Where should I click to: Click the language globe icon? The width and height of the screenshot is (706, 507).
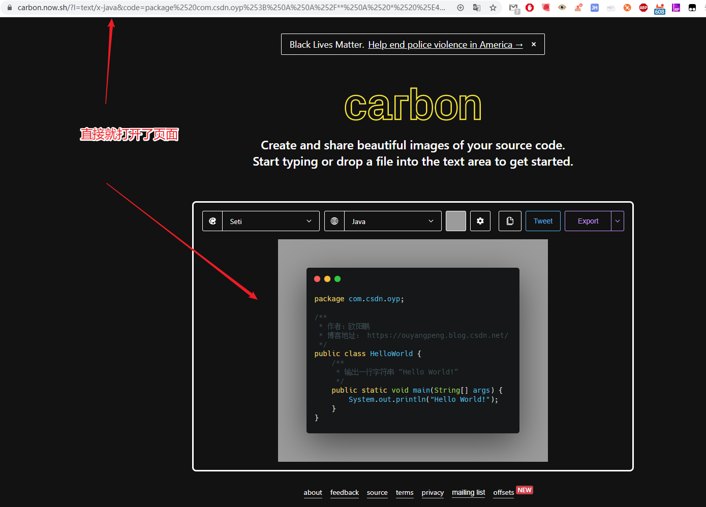coord(334,221)
